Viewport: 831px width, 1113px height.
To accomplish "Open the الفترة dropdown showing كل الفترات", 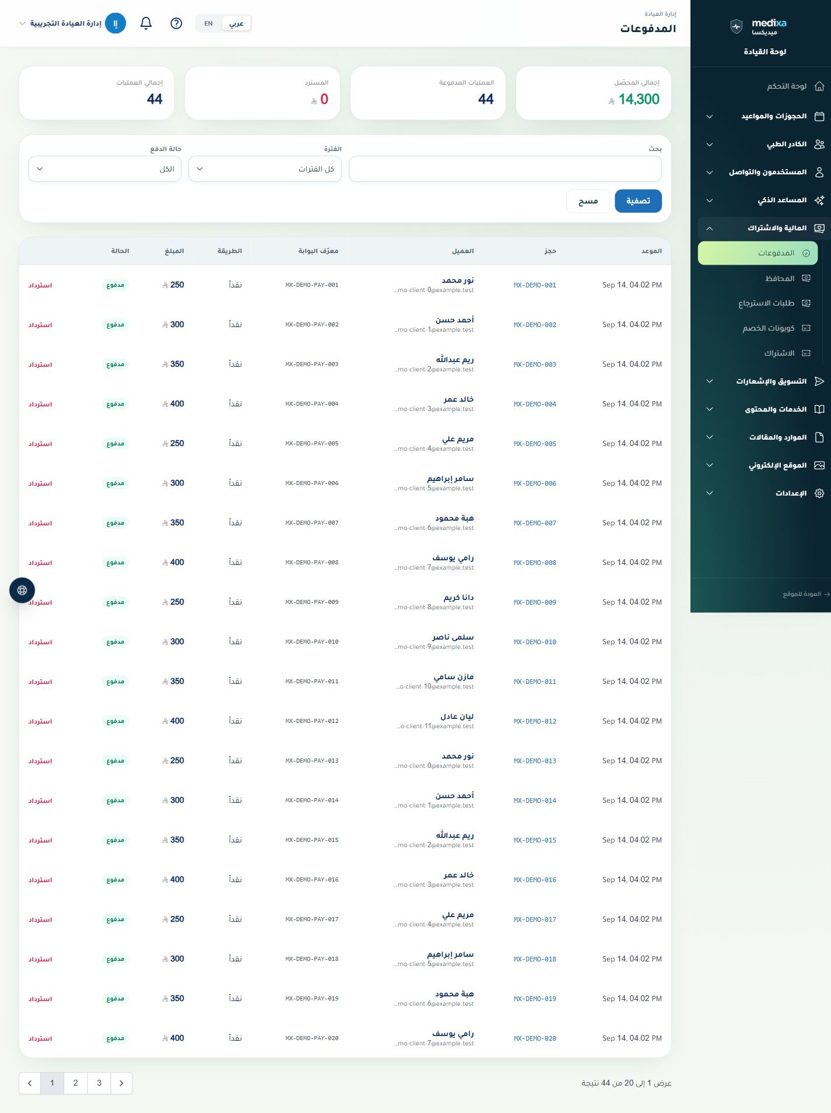I will (265, 169).
